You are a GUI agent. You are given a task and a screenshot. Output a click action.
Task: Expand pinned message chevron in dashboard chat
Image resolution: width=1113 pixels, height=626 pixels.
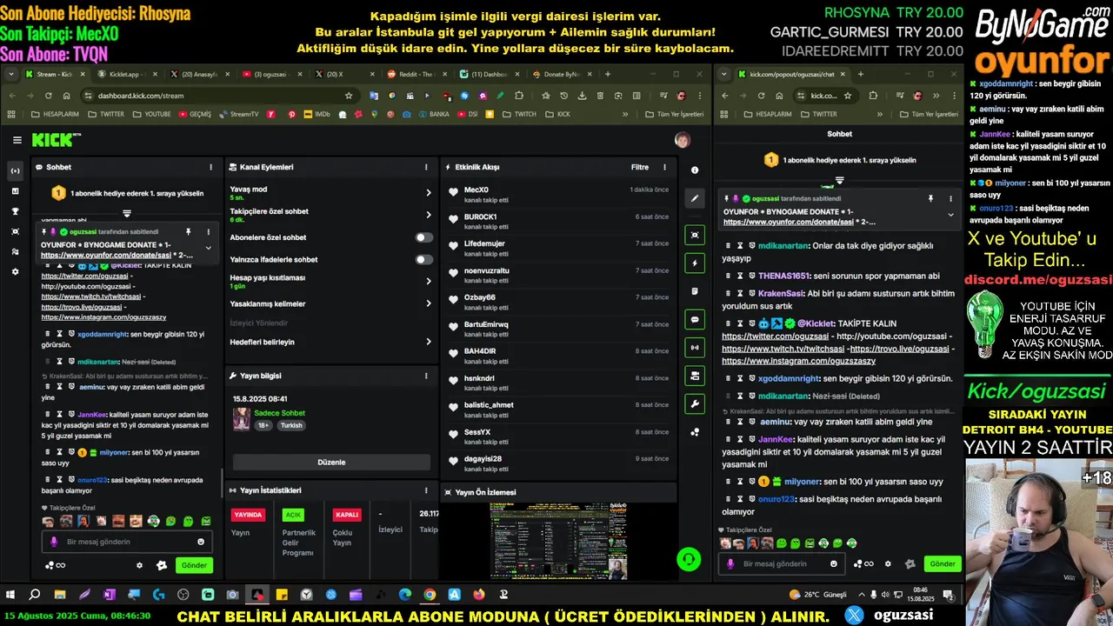(208, 248)
